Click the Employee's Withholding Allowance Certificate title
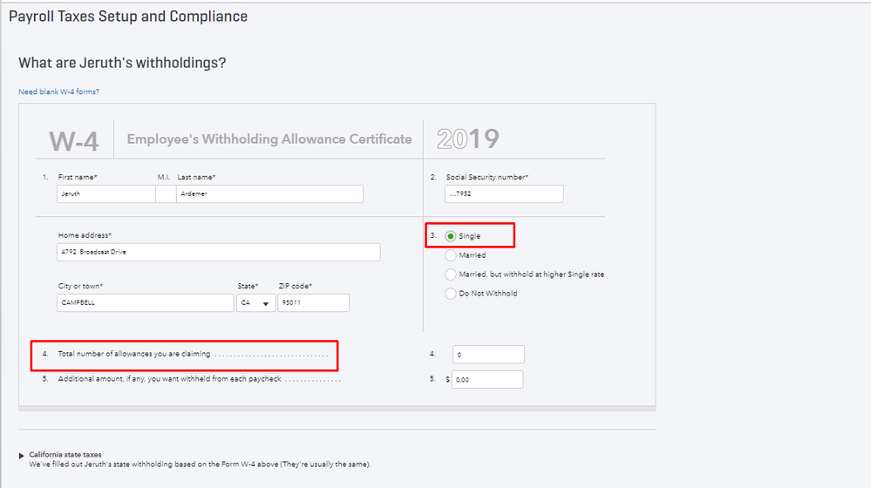871x488 pixels. tap(269, 139)
